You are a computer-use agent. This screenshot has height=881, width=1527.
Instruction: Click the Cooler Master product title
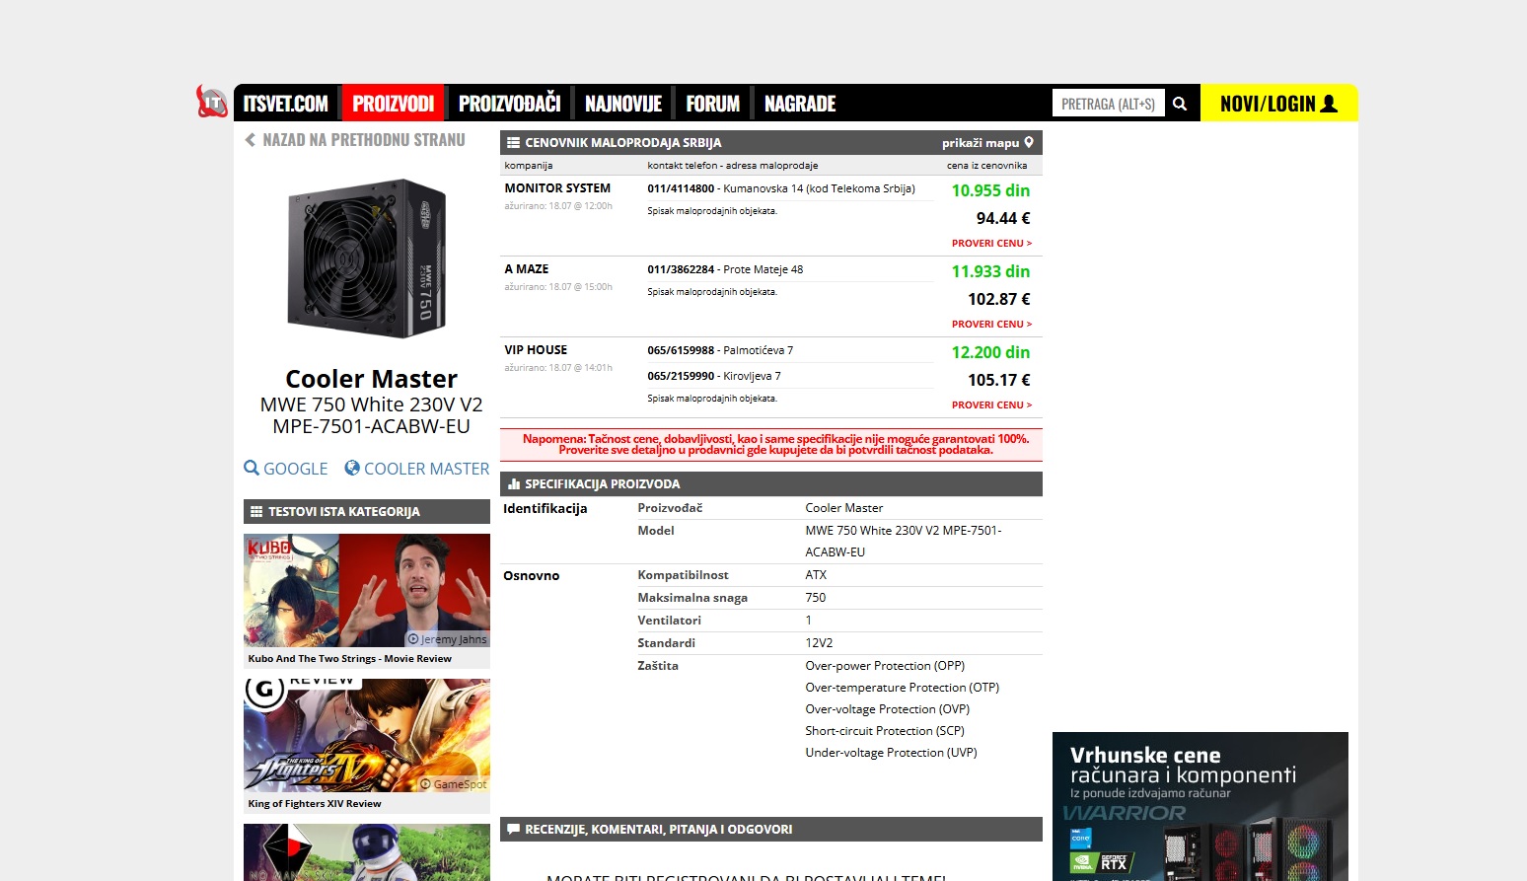click(x=371, y=380)
